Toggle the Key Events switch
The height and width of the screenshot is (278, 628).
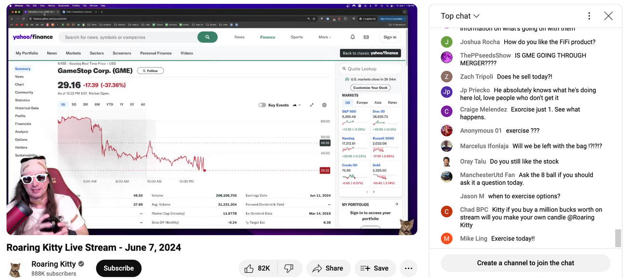tap(262, 105)
